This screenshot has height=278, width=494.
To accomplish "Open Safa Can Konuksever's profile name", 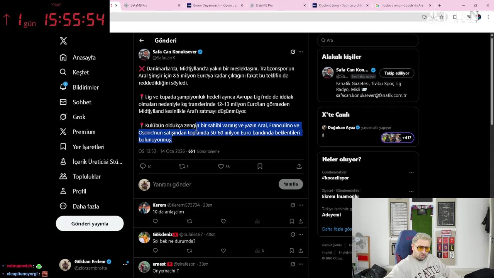I will (174, 51).
